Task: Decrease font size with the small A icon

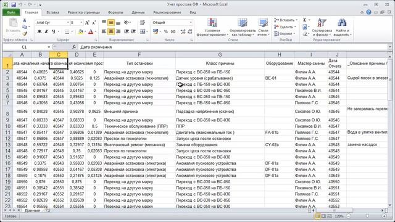Action: click(x=94, y=23)
